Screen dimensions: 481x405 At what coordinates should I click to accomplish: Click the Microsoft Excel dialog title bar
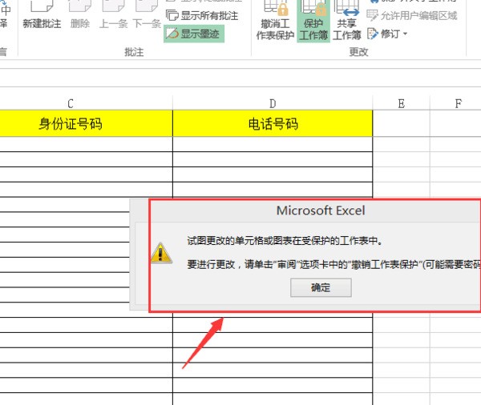320,211
